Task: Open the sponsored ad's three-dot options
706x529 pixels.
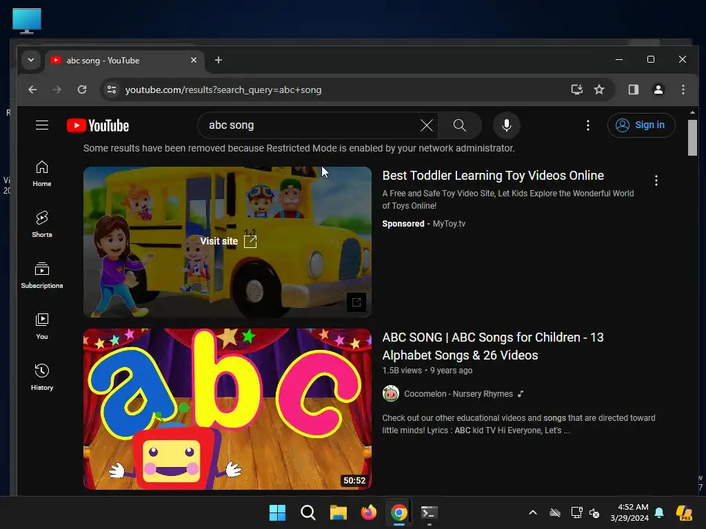Action: (x=656, y=180)
